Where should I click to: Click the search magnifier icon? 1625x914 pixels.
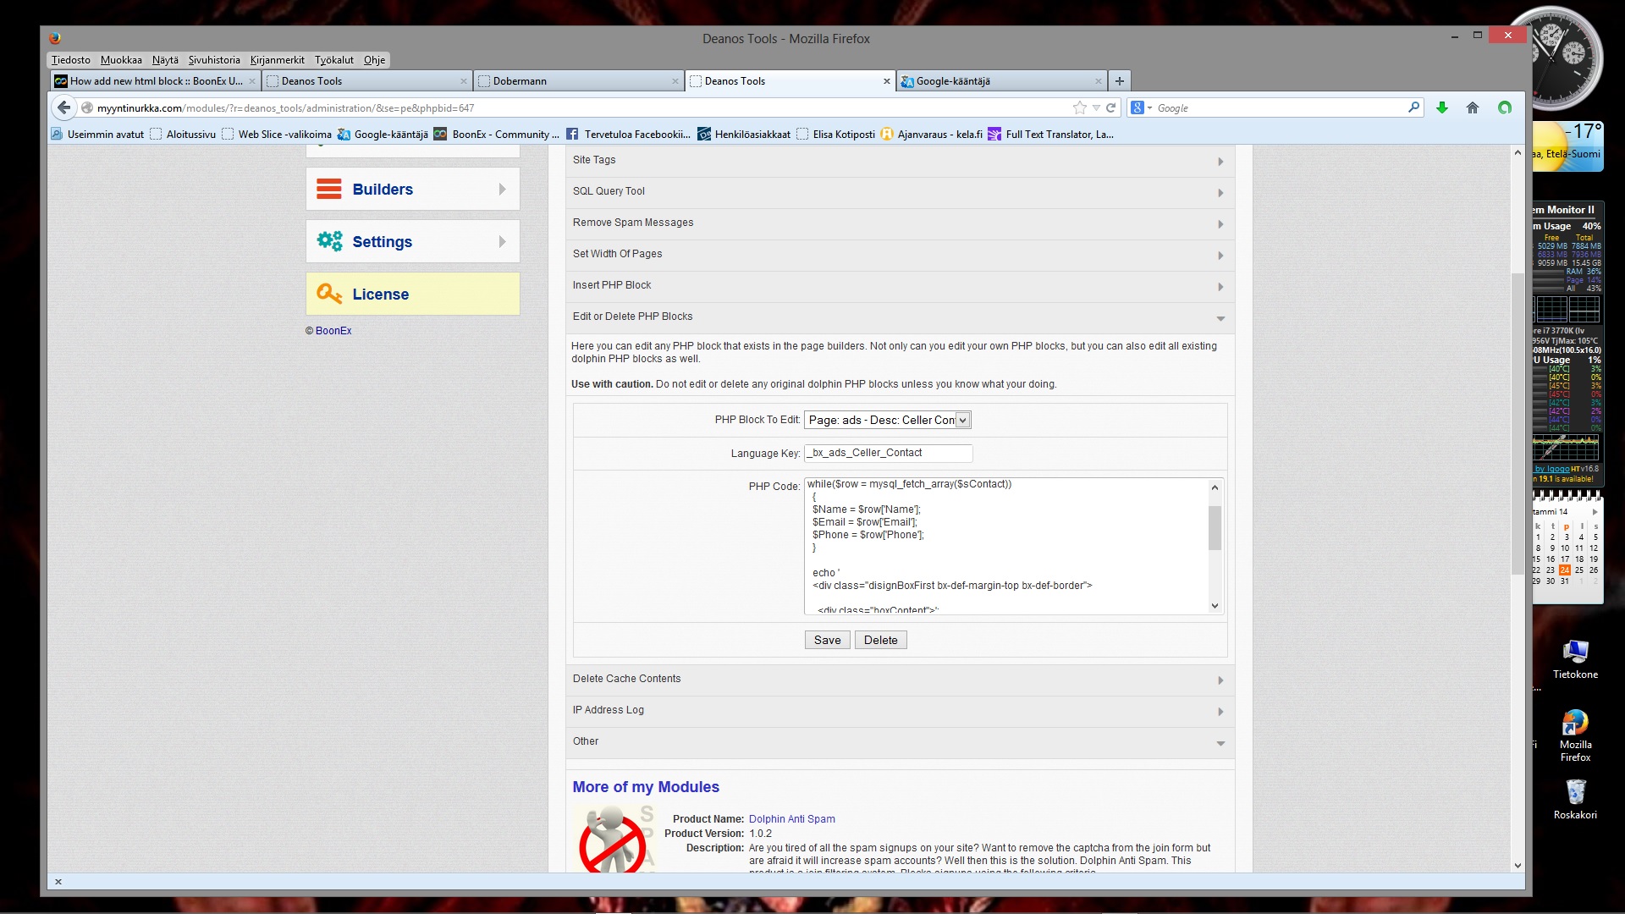pos(1413,107)
